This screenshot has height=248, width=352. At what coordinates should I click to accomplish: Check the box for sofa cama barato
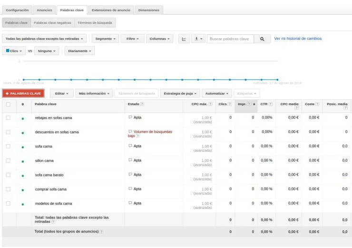coord(8,175)
